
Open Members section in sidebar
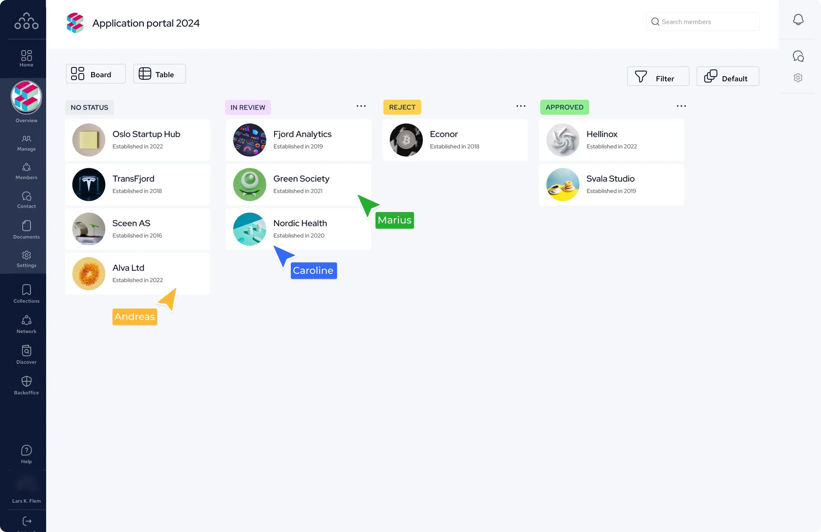pyautogui.click(x=26, y=171)
